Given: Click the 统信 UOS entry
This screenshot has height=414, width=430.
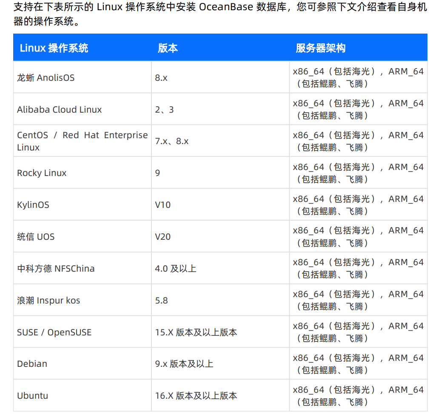Looking at the screenshot, I should tap(36, 236).
